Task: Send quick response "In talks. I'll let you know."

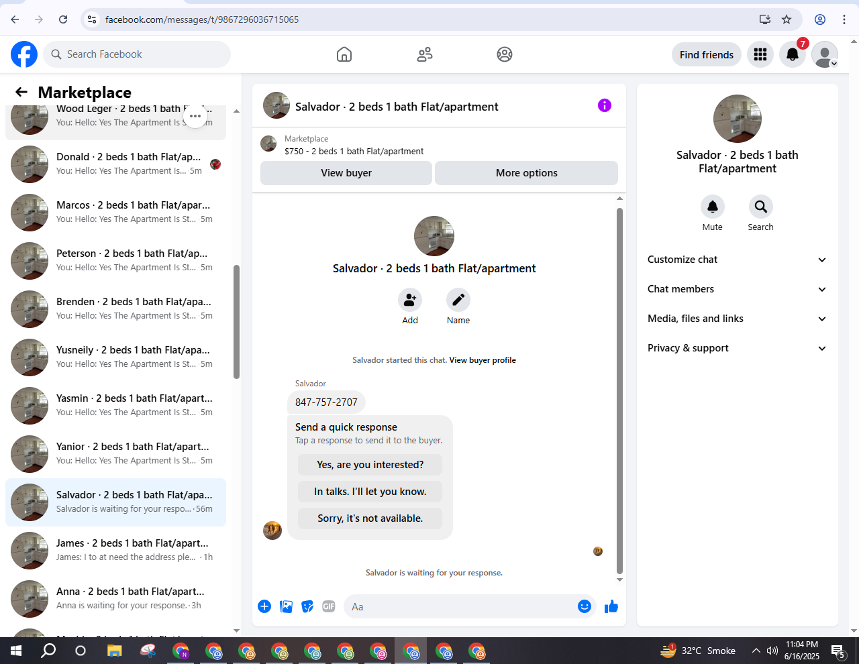Action: (x=370, y=492)
